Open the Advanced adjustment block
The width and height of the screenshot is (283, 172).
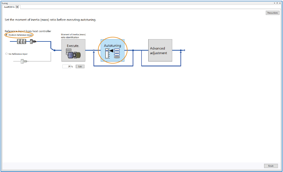tap(160, 50)
